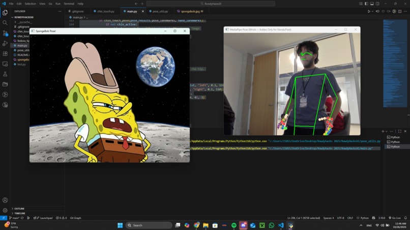Click the Split Editor Right icon
The width and height of the screenshot is (410, 230).
400,11
